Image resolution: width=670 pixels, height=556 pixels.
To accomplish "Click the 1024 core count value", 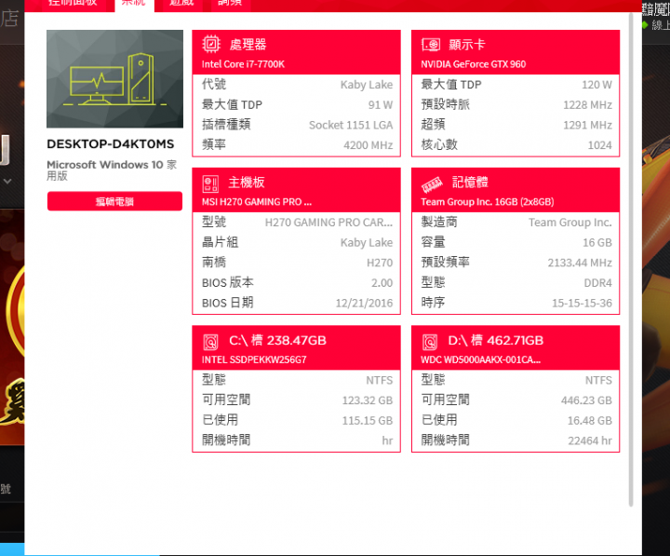I will click(600, 145).
